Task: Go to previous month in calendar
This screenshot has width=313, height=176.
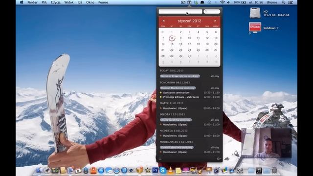Action: pyautogui.click(x=163, y=21)
